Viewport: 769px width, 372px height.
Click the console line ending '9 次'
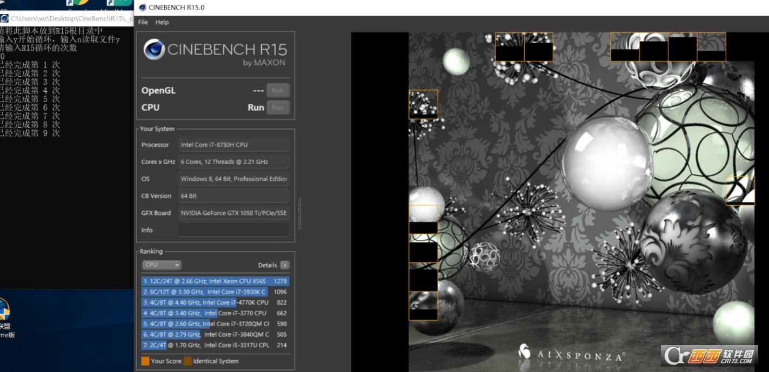click(30, 133)
